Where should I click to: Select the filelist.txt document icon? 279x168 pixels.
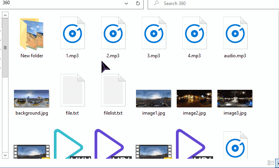(x=113, y=90)
